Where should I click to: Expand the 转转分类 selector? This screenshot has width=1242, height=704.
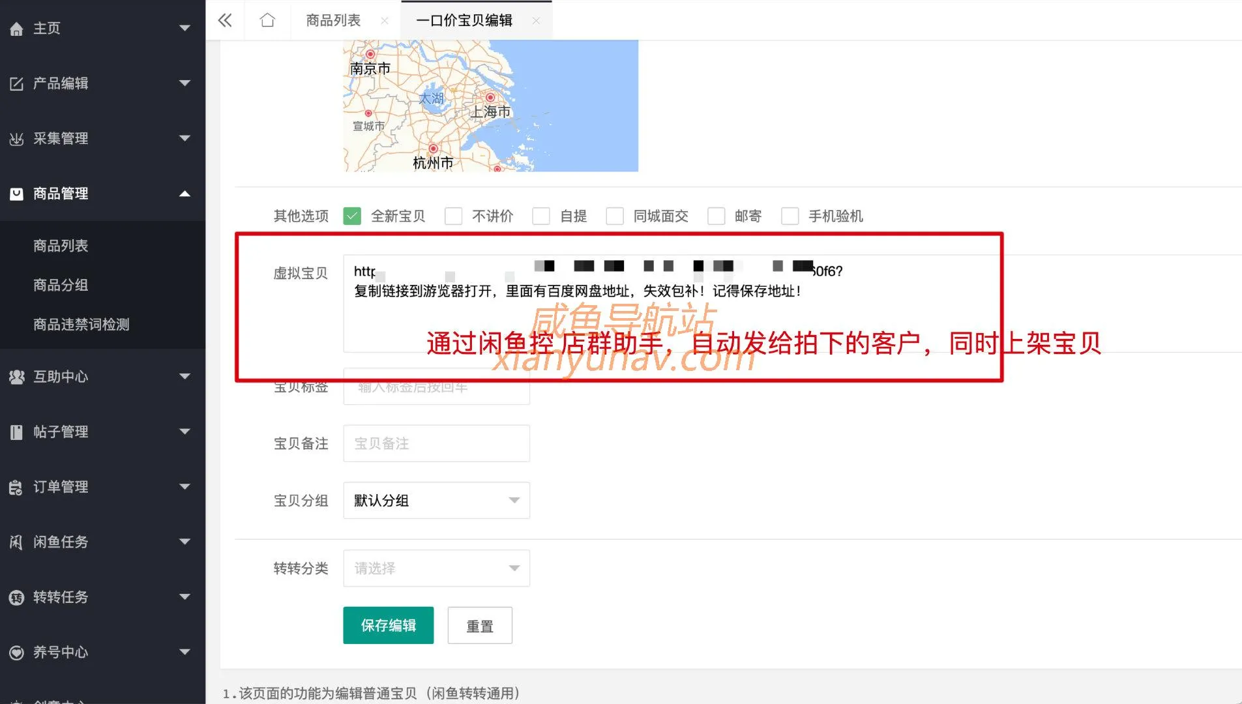[x=436, y=568]
